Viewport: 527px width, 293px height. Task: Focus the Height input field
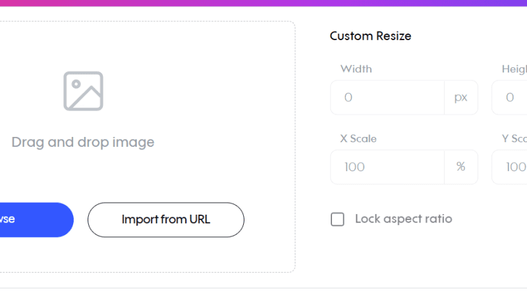(509, 97)
